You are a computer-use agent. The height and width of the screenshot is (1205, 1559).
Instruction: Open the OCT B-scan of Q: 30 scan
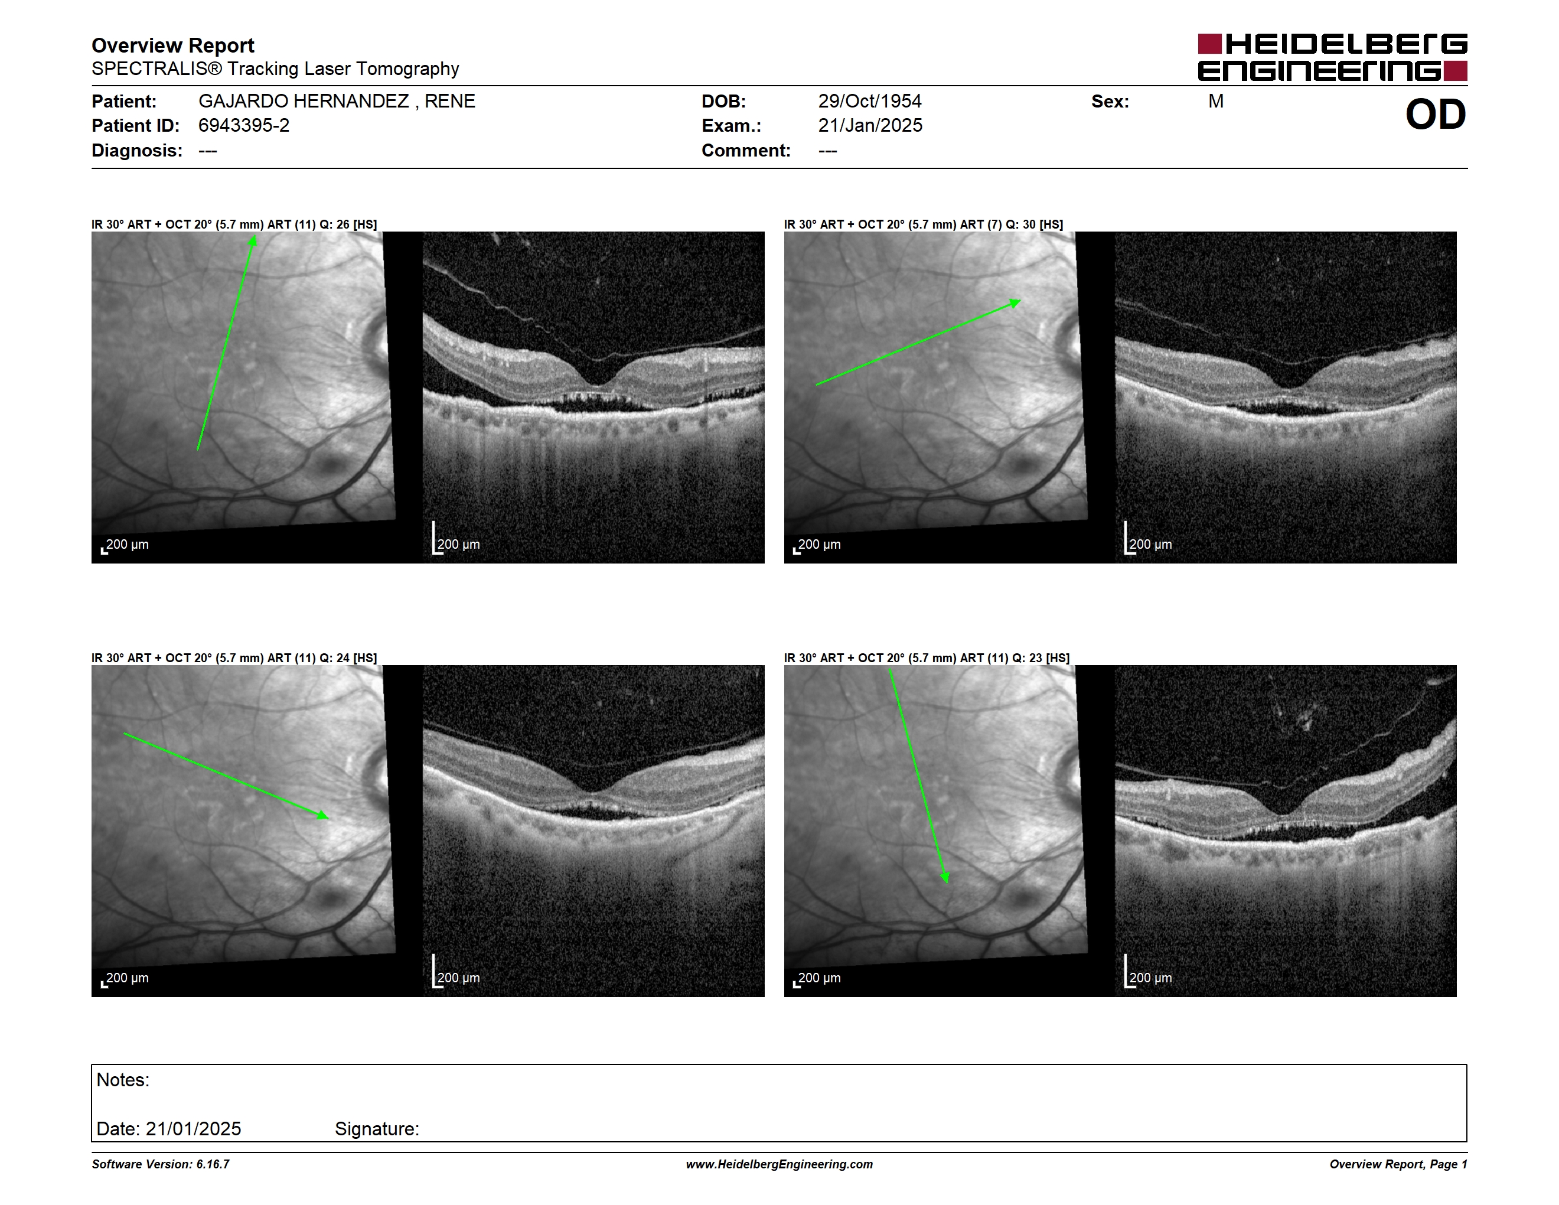tap(1286, 397)
